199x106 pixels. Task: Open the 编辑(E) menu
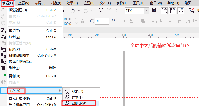pos(7,3)
